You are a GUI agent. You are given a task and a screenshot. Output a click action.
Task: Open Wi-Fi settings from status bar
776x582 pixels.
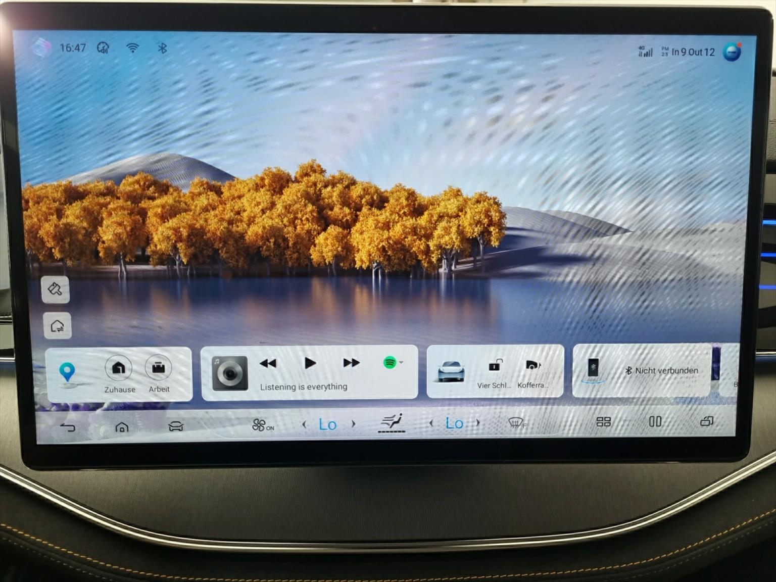[x=132, y=48]
